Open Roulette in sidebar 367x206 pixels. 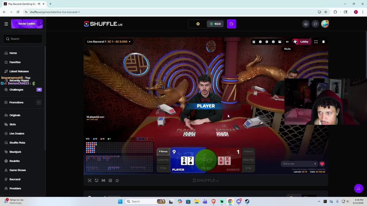(14, 161)
